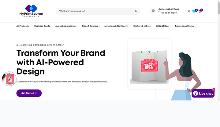220x127 pixels.
Task: Click the Get Started button
Action: [x=29, y=93]
